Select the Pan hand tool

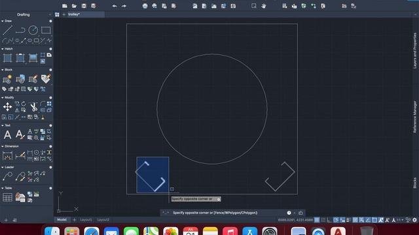264,6
